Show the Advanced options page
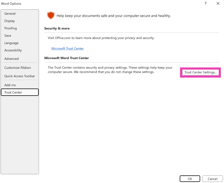 pos(11,59)
